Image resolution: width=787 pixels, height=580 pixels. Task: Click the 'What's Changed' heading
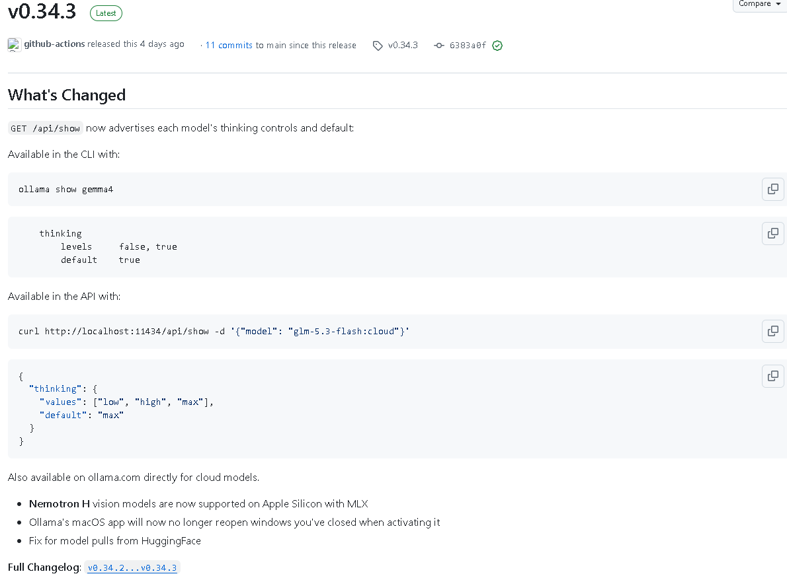tap(67, 94)
